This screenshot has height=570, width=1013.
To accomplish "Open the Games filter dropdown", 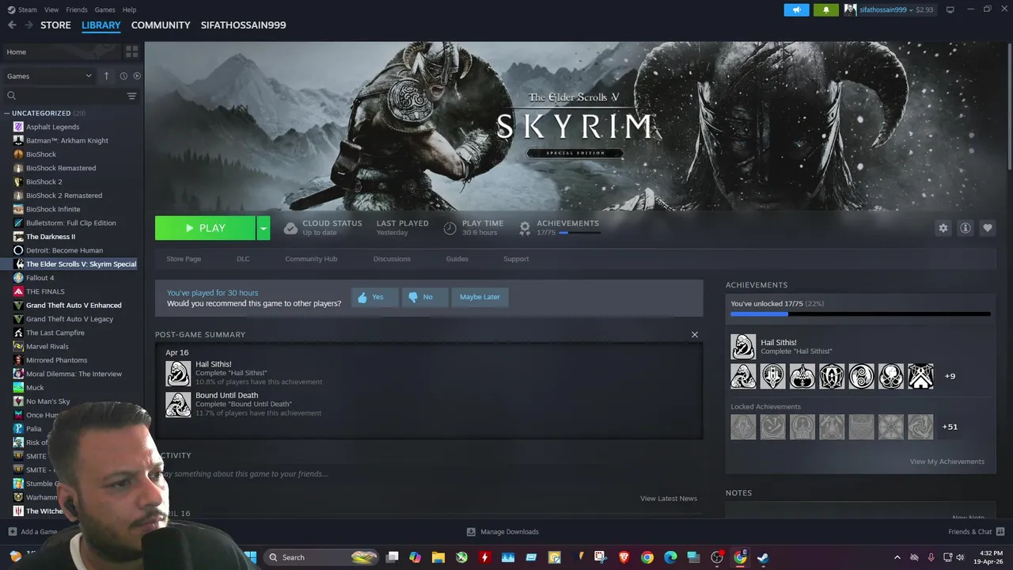I will pyautogui.click(x=49, y=76).
